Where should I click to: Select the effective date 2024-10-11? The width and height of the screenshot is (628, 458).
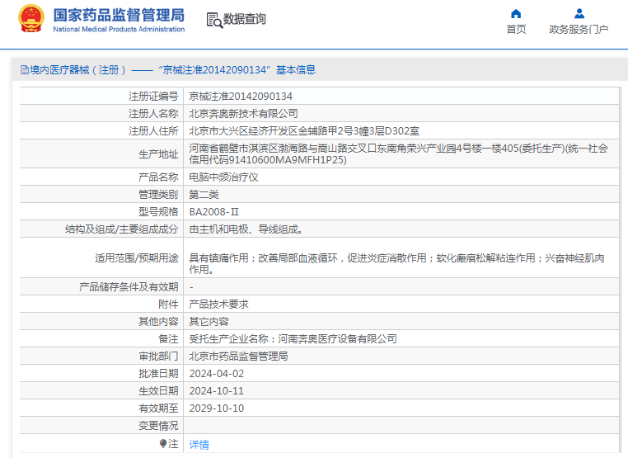[x=216, y=390]
